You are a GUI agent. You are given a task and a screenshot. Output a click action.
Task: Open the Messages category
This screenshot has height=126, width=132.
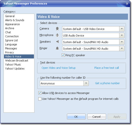pyautogui.click(x=19, y=48)
